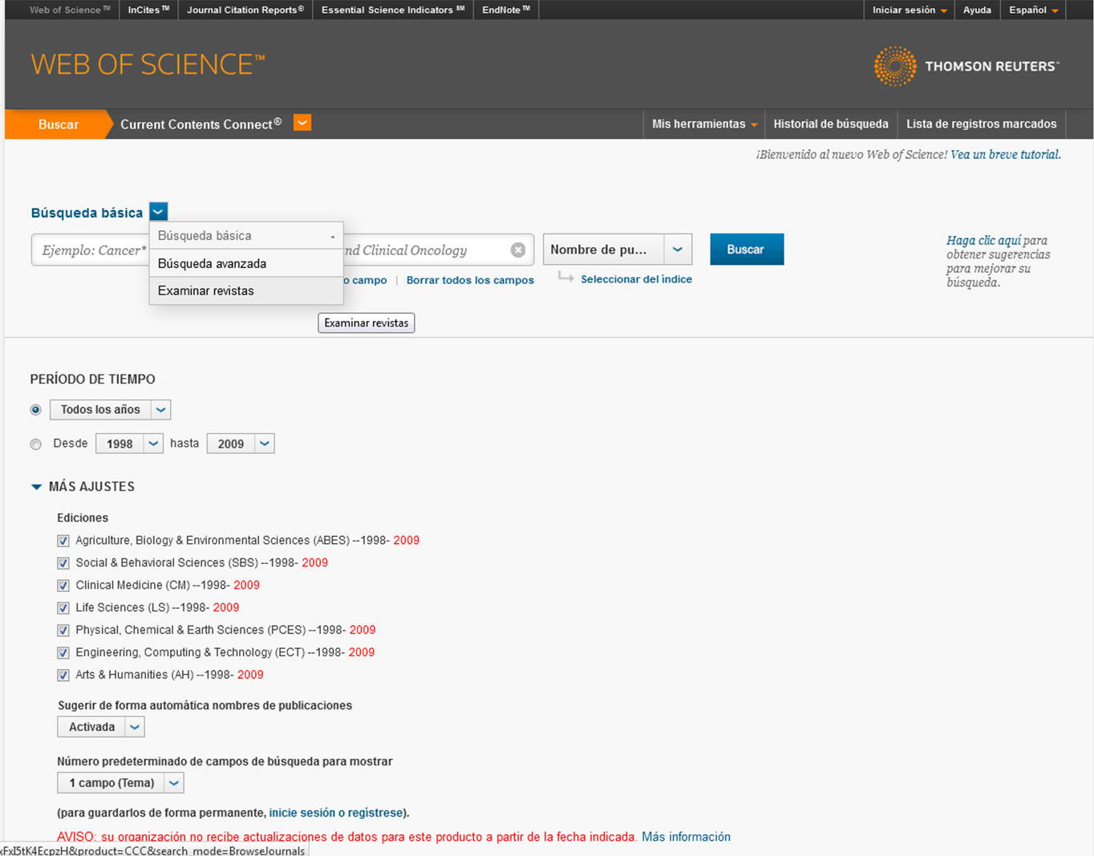Open the Vea un breve tutorial link
1094x856 pixels.
(x=1005, y=155)
